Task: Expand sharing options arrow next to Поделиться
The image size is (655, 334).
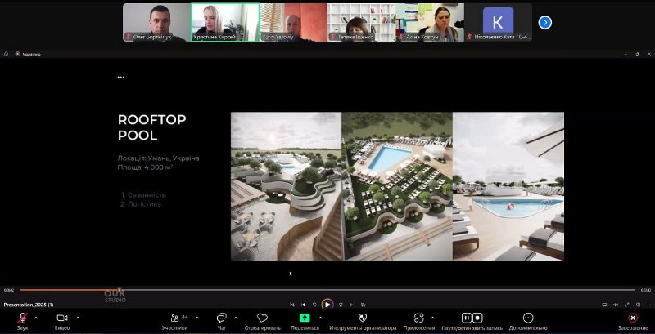Action: click(320, 318)
